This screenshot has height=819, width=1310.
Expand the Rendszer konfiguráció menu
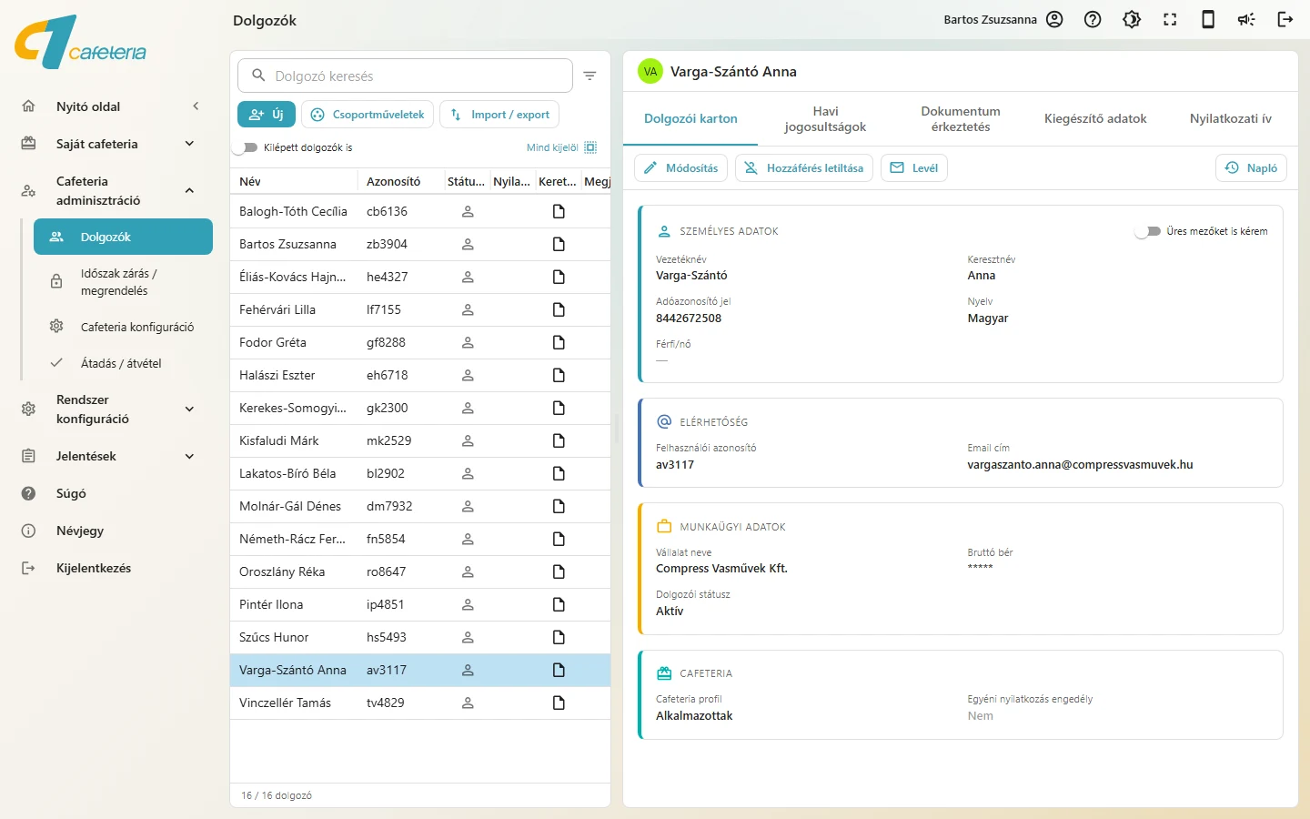point(189,409)
